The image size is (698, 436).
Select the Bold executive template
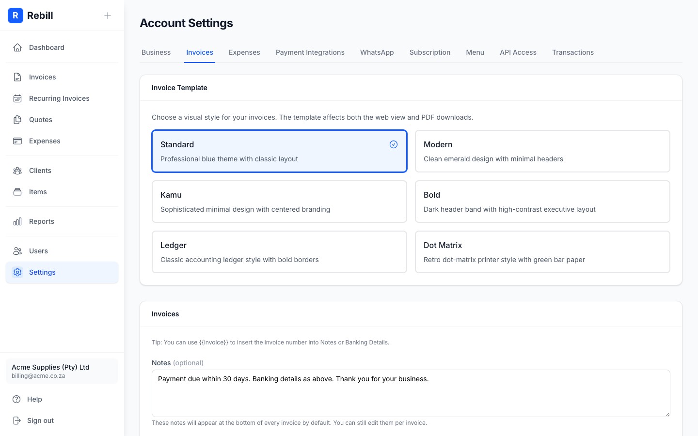(542, 201)
